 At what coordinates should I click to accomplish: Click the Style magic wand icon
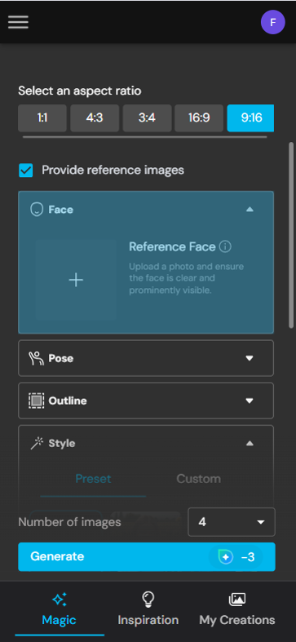pos(37,443)
